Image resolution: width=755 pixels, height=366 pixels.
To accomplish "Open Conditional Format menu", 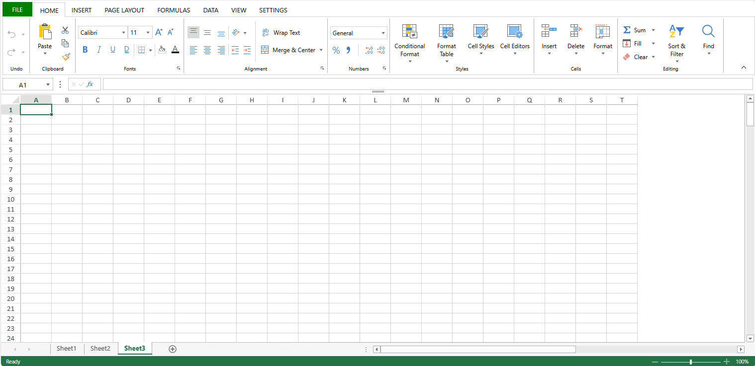I will (x=410, y=44).
